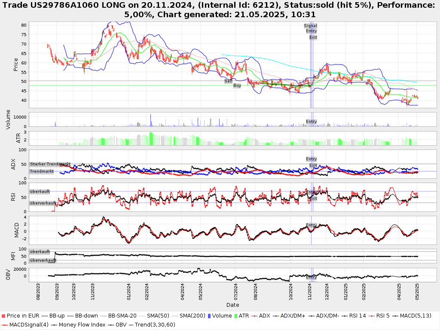Select the SMA(50) legend entry
Viewport: 440px width, 330px height.
(156, 316)
